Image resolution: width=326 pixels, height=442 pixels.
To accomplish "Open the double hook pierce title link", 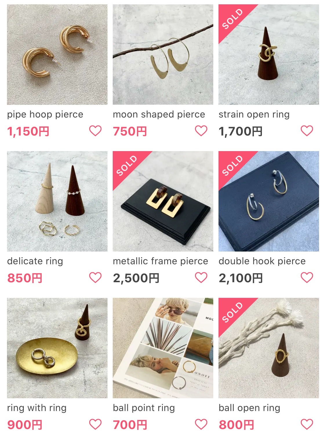I will click(262, 261).
